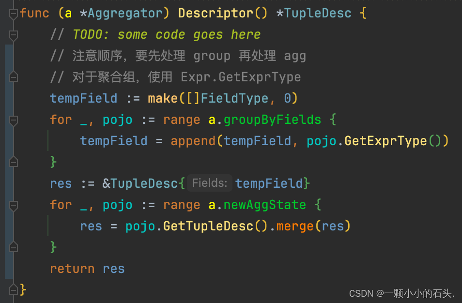This screenshot has height=303, width=462.
Task: Click the GetTupleDesc method call
Action: (208, 226)
